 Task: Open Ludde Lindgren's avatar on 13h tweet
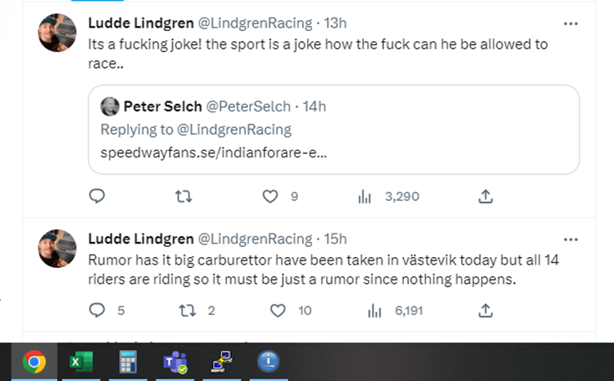coord(57,33)
